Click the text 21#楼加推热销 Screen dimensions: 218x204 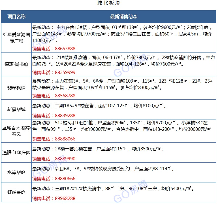72,57
